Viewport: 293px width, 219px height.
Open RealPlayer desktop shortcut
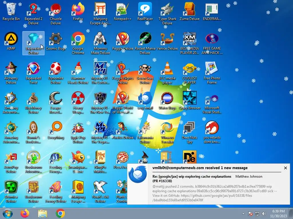pos(145,12)
